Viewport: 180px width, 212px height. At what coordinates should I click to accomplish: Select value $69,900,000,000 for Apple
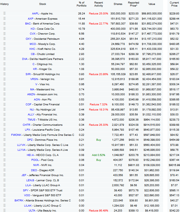tap(152, 14)
